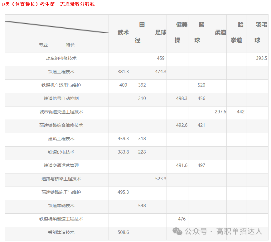
Task: Click the title D类（体育特长）考生第一志愿录取分数线
Action: pyautogui.click(x=48, y=4)
